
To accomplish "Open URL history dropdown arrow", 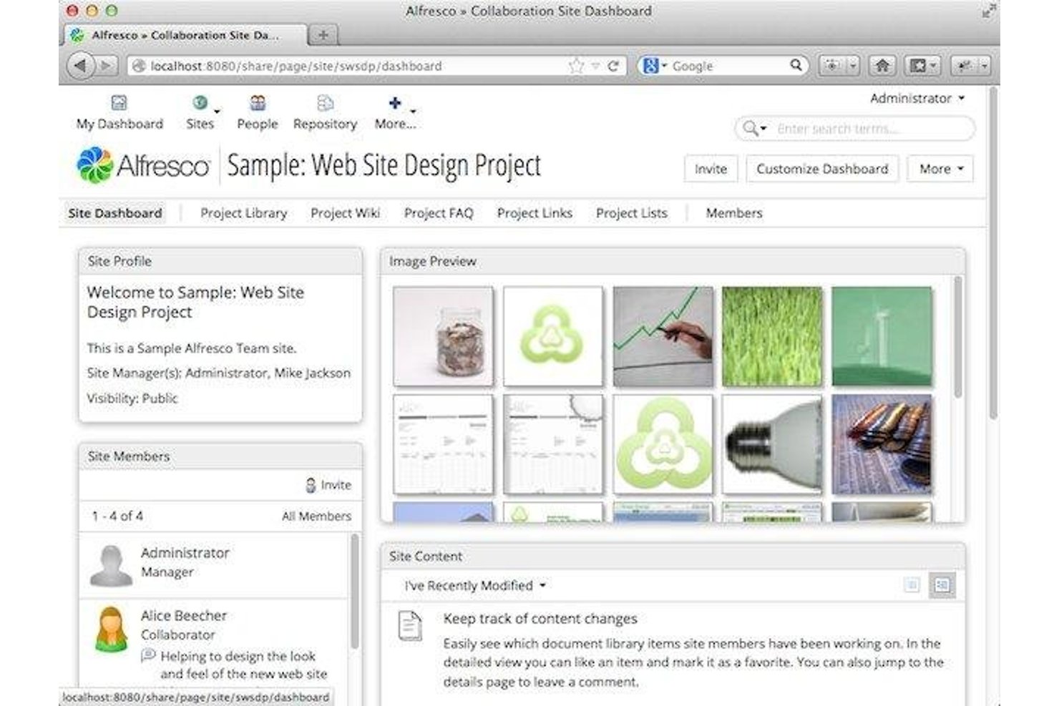I will tap(595, 66).
